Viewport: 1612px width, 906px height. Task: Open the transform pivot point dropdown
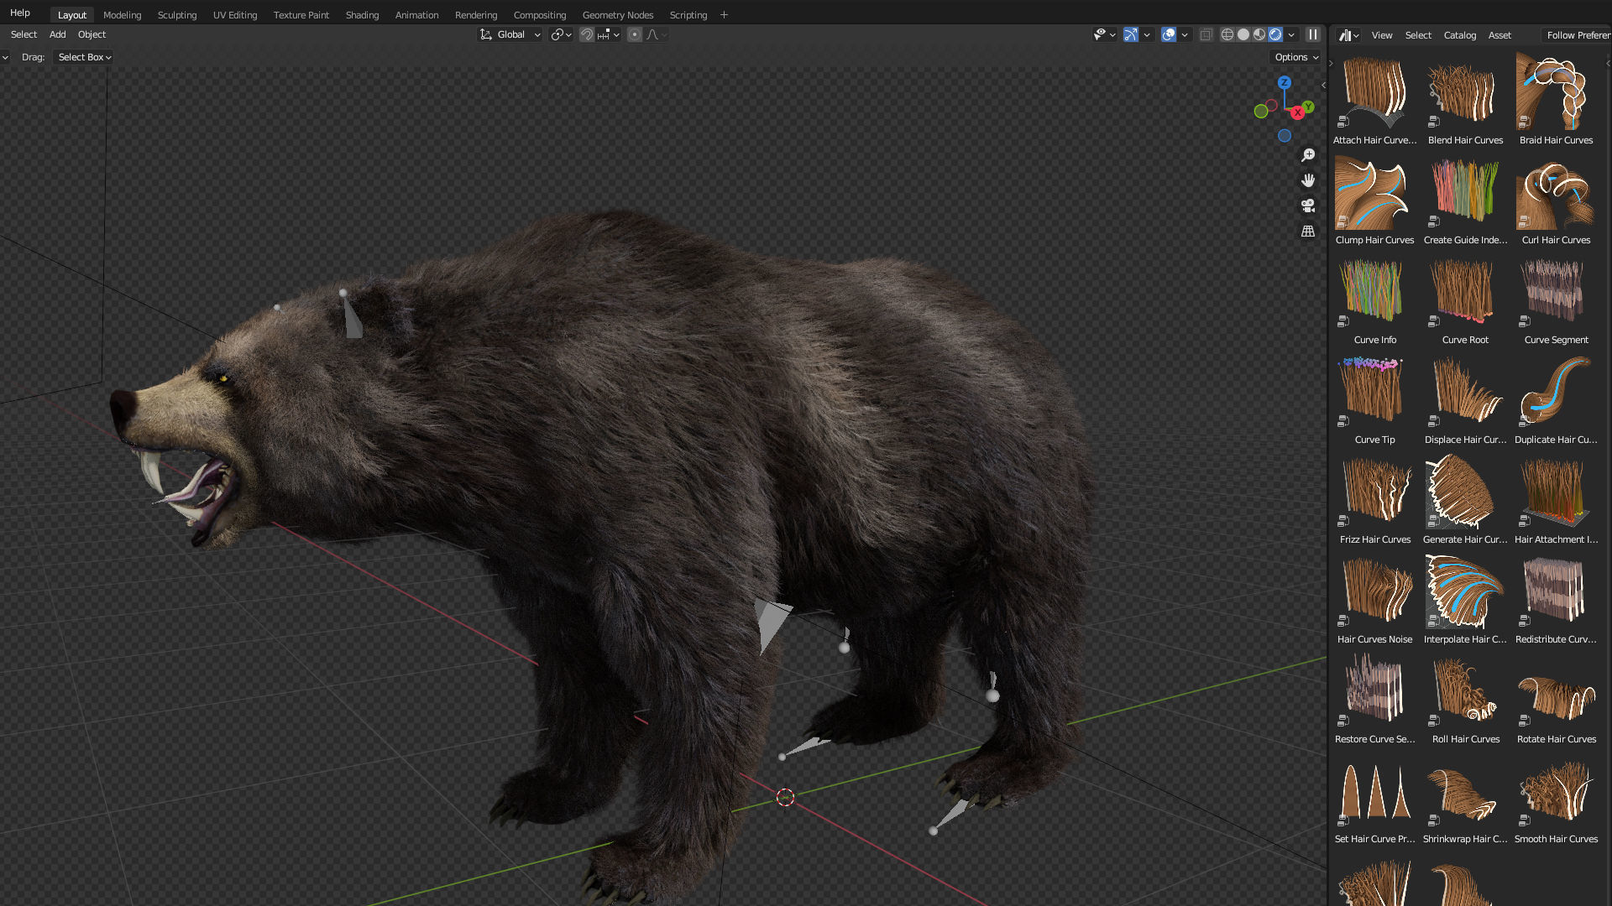562,34
